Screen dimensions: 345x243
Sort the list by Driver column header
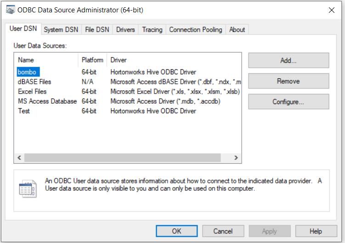pyautogui.click(x=119, y=60)
